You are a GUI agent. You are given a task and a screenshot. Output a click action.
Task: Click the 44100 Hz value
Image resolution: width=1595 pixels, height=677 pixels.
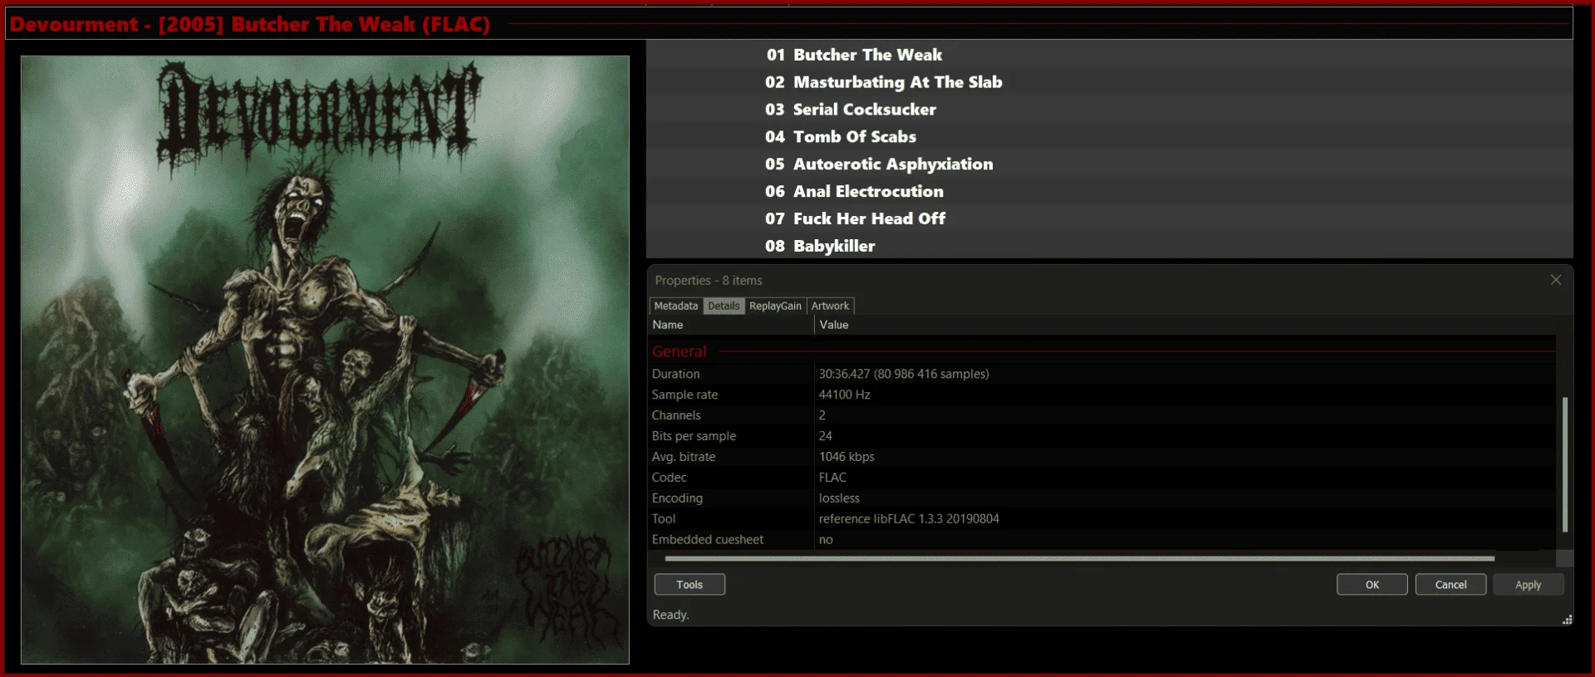click(844, 395)
